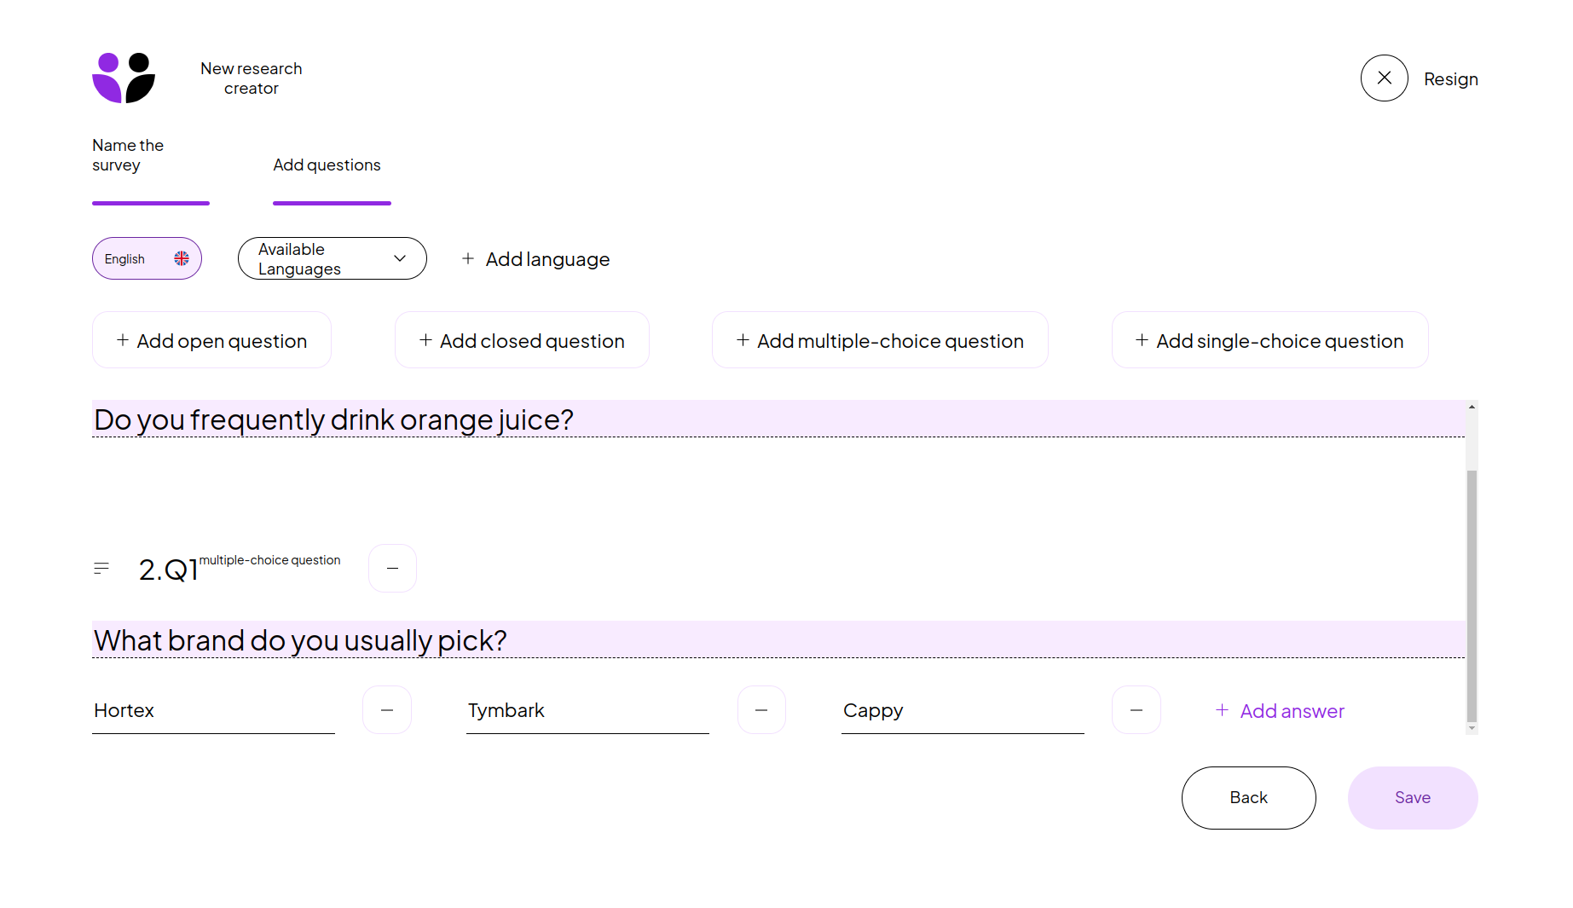Click the purple and black app logo

click(x=124, y=78)
